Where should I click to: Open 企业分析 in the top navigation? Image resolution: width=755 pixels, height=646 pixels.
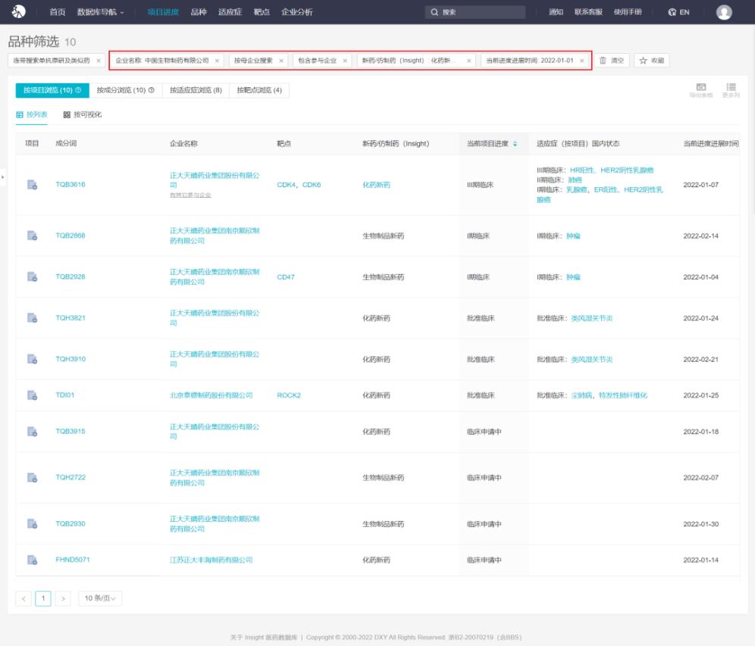(x=296, y=12)
